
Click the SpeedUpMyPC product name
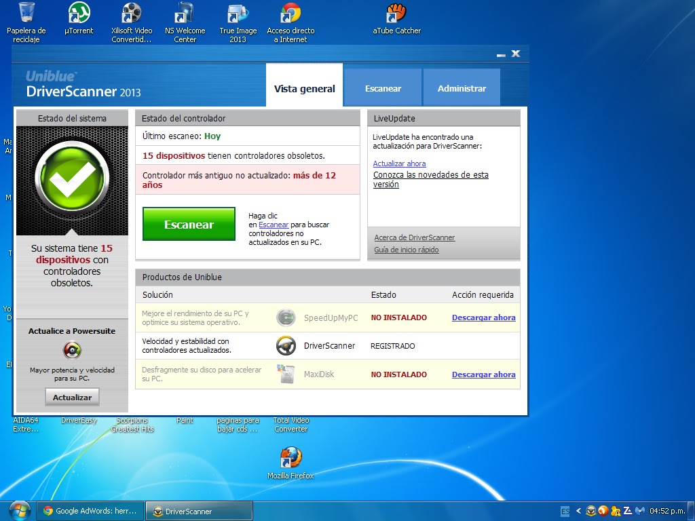[x=331, y=317]
